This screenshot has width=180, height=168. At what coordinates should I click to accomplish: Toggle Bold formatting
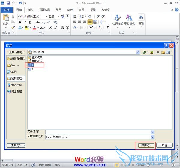(x=20, y=22)
